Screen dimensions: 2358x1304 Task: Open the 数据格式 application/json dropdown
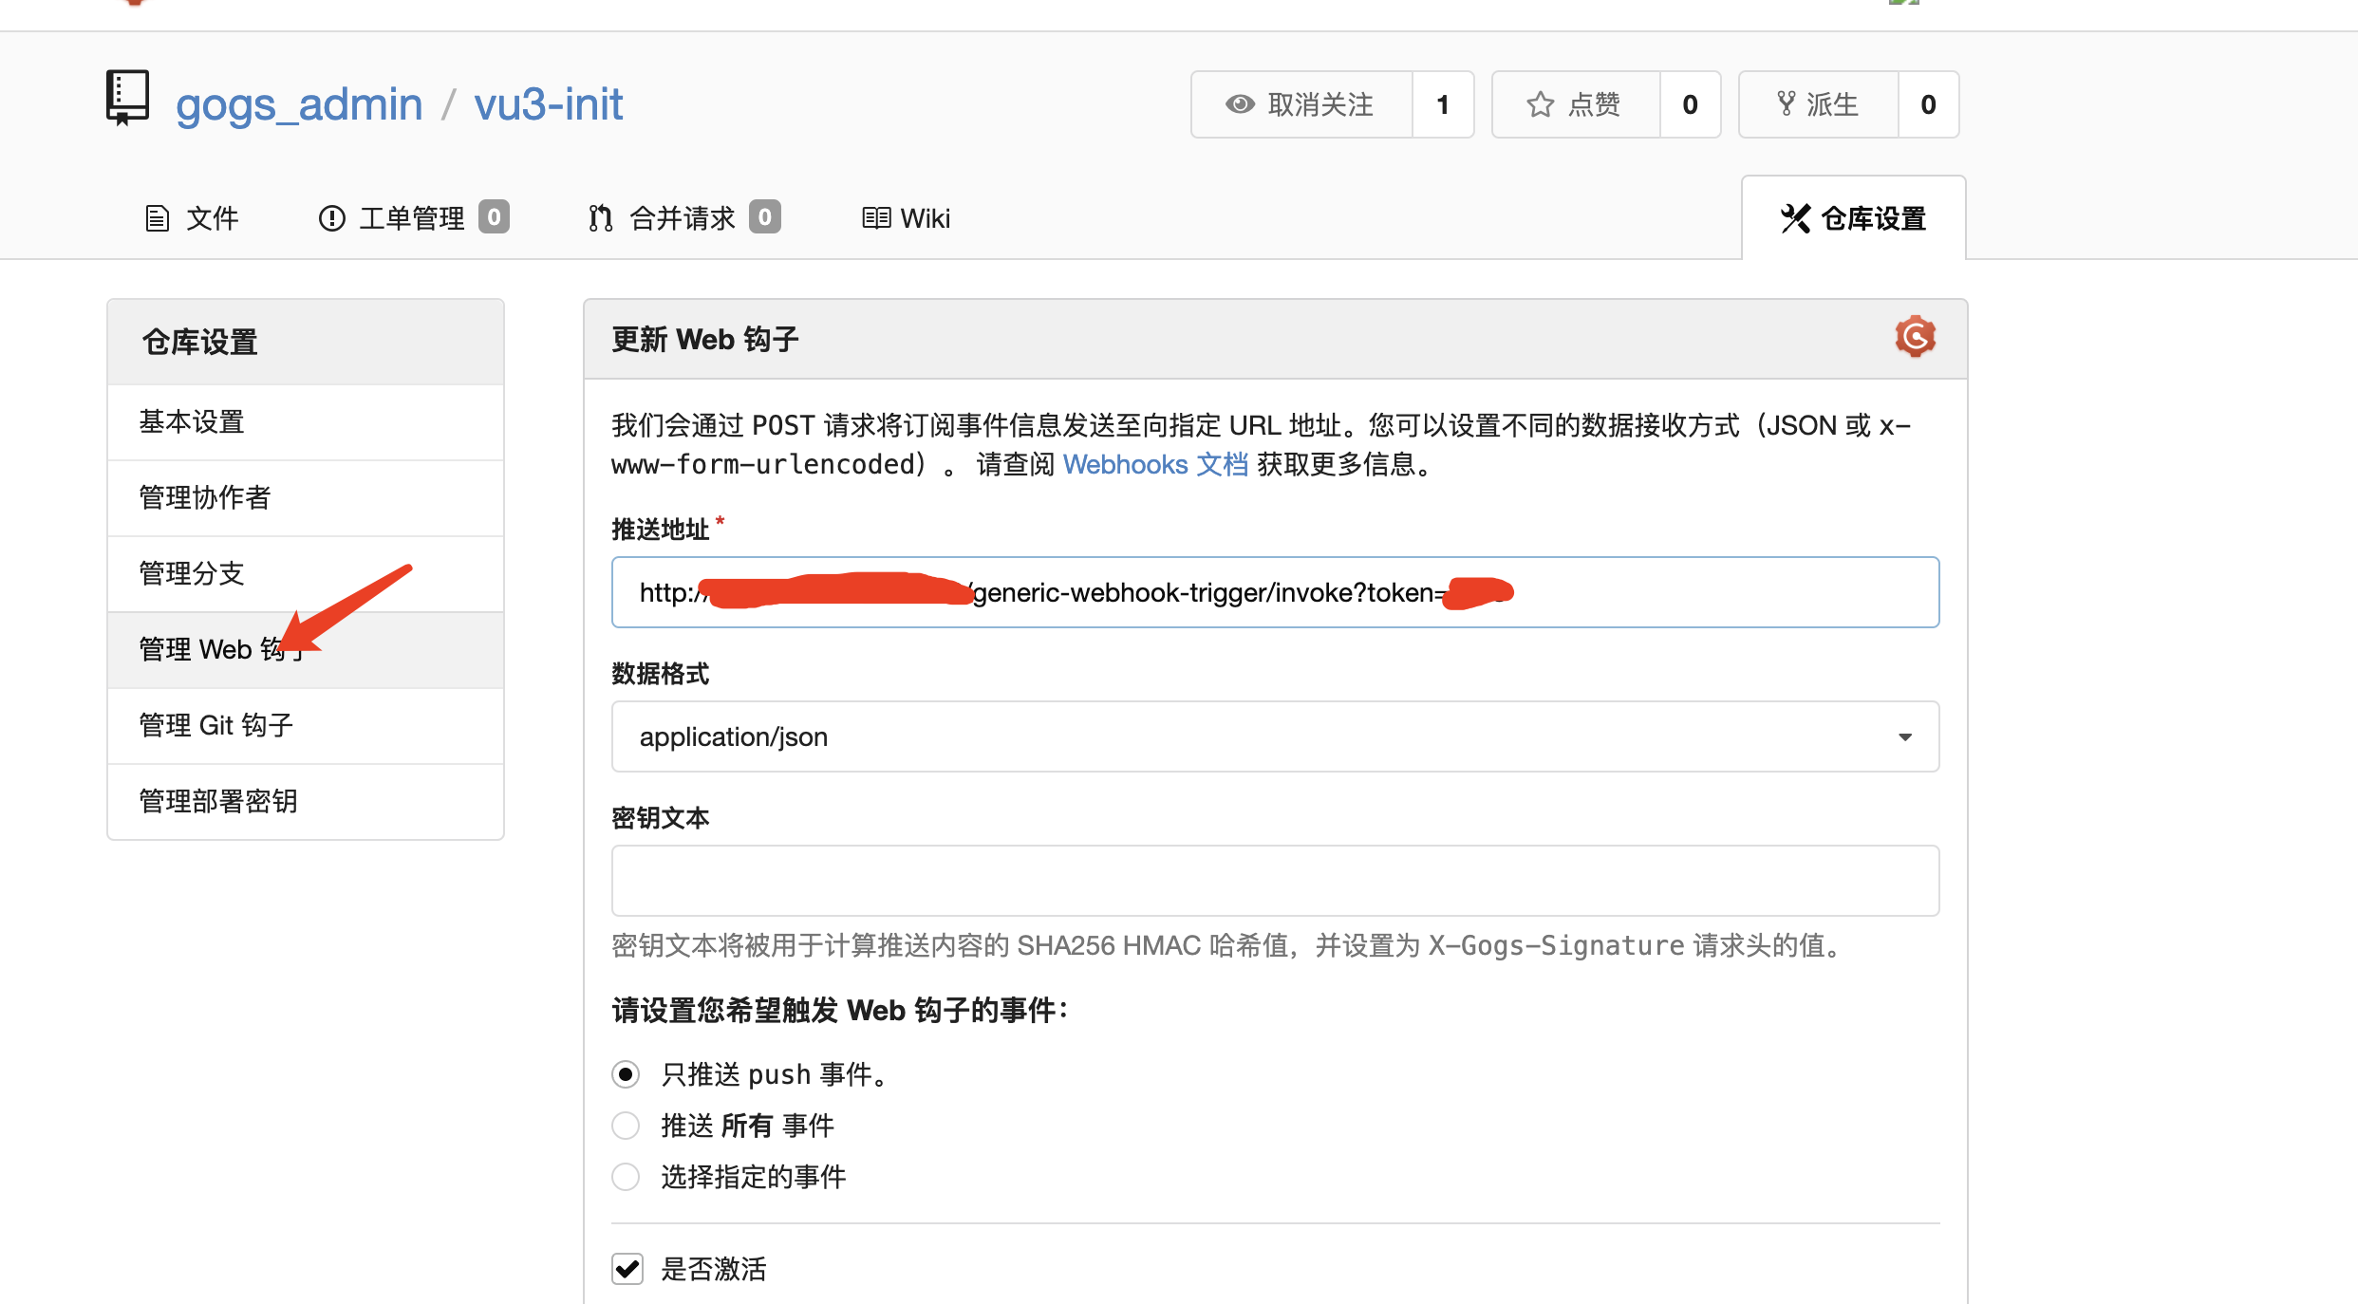[x=1275, y=736]
